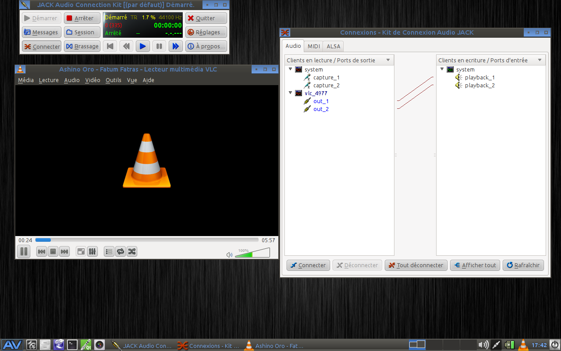Open JACK Réglages settings

click(x=206, y=32)
